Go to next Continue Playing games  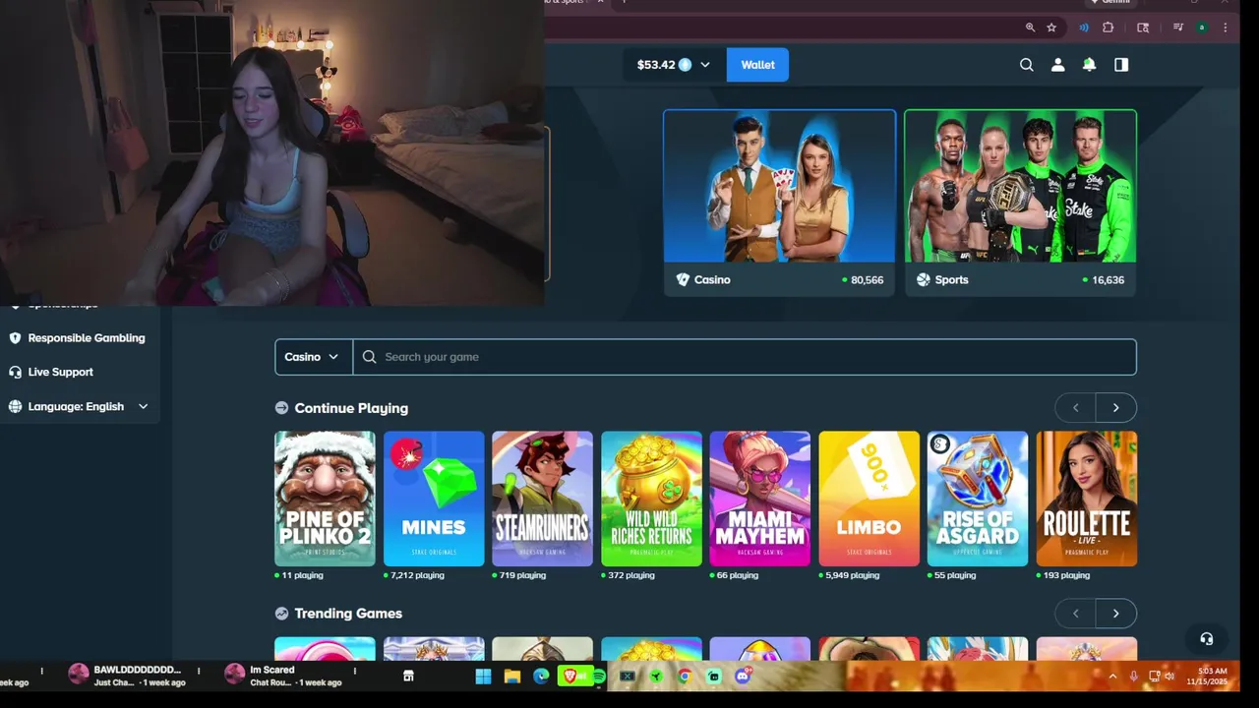[1115, 408]
